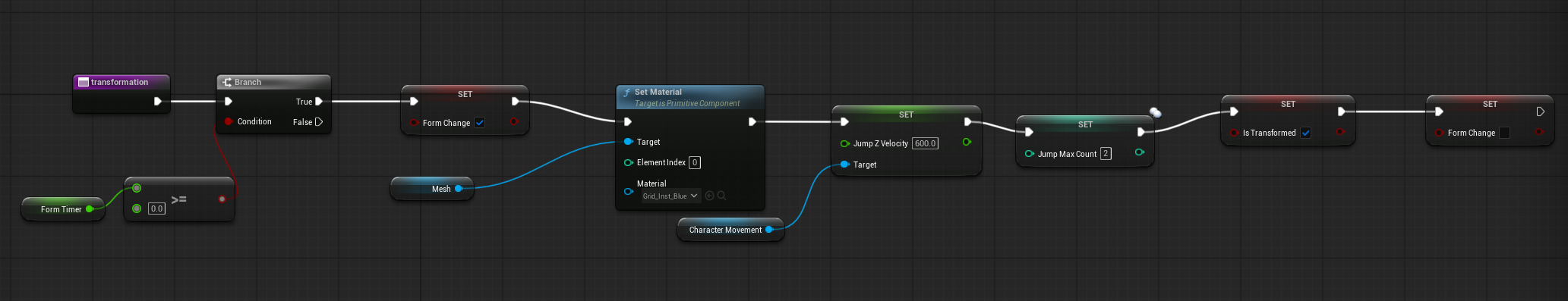Image resolution: width=1568 pixels, height=301 pixels.
Task: Click the Target pin on Jump Z Velocity SET
Action: (x=844, y=165)
